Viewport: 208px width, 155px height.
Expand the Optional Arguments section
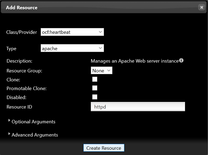(33, 121)
